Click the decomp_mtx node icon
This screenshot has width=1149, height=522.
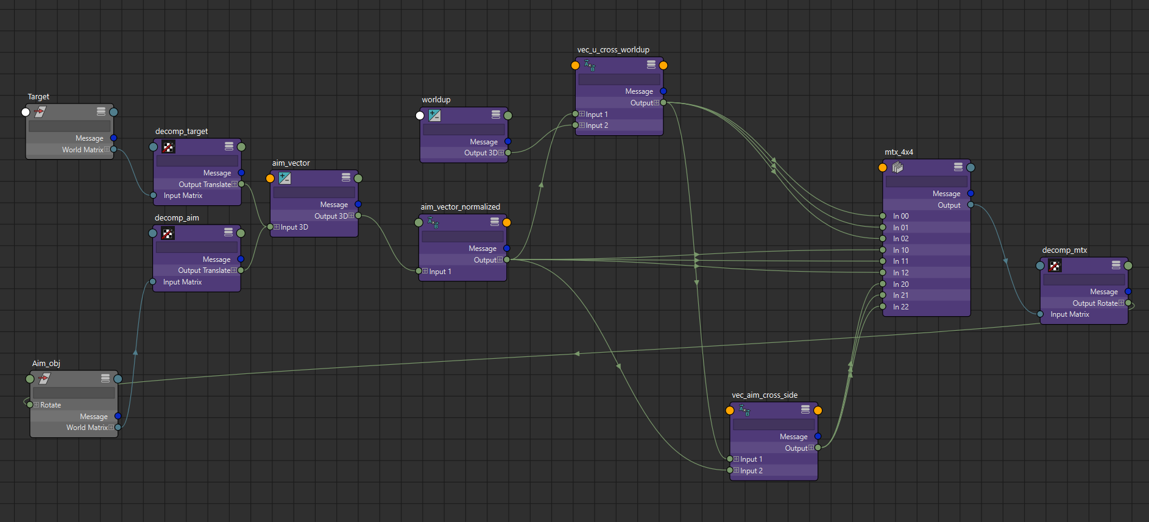click(1055, 266)
